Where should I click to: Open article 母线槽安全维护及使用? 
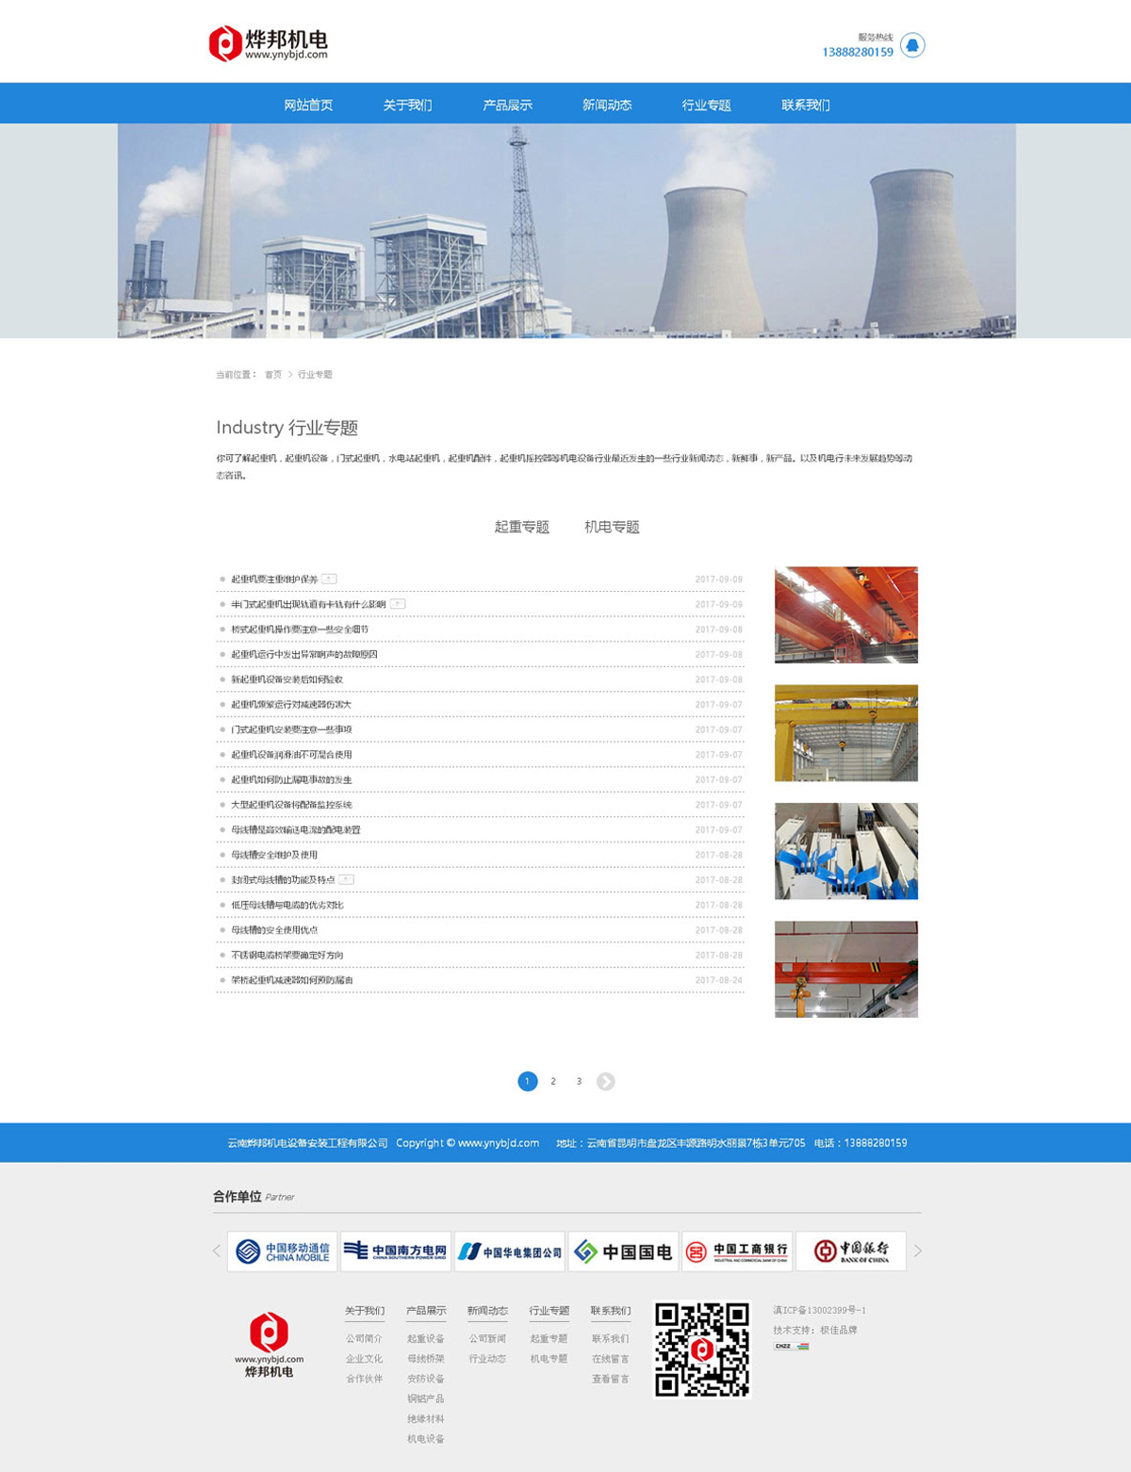pyautogui.click(x=274, y=855)
